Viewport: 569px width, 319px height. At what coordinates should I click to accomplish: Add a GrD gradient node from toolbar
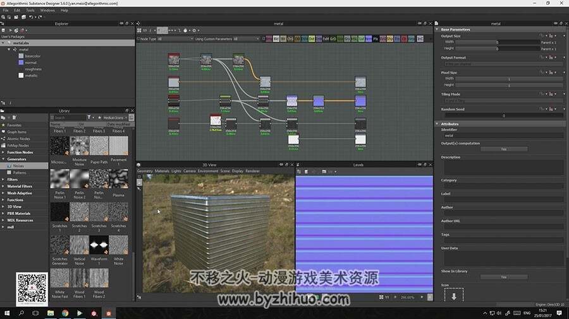[x=333, y=38]
